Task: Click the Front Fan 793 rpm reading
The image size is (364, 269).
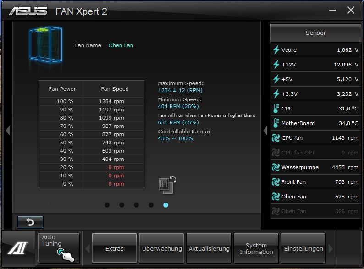Action: (347, 182)
